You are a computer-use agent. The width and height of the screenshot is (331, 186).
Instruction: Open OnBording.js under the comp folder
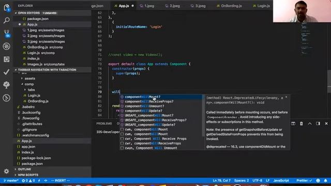(52, 101)
